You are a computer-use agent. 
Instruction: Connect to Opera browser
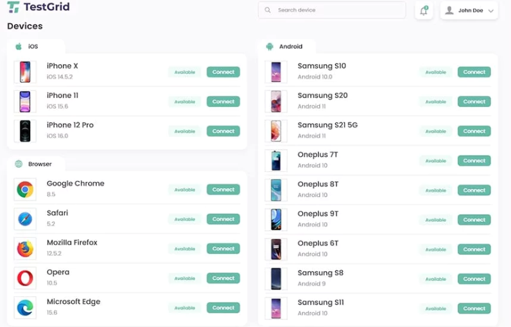(223, 278)
